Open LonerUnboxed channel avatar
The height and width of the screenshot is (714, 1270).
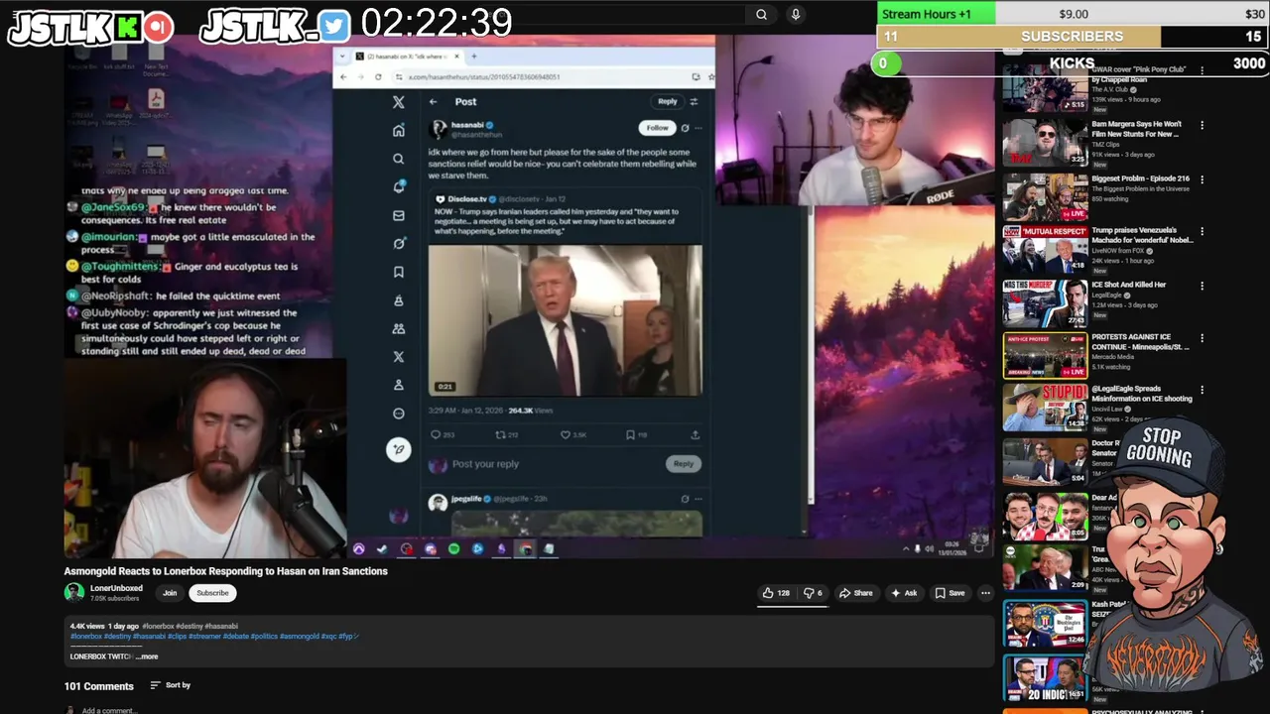click(74, 593)
